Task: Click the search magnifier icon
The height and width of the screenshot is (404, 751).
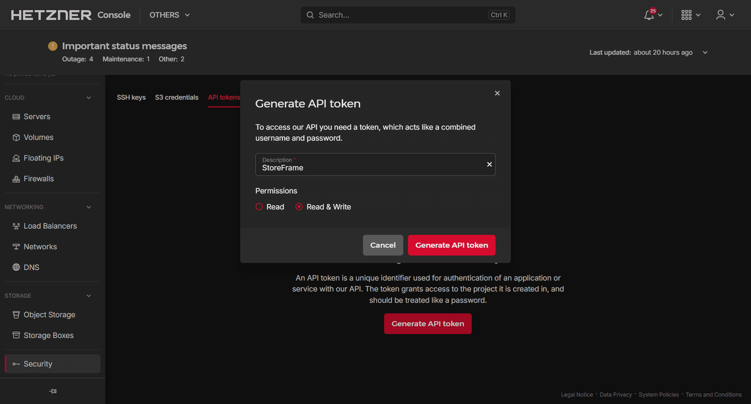Action: pyautogui.click(x=310, y=15)
